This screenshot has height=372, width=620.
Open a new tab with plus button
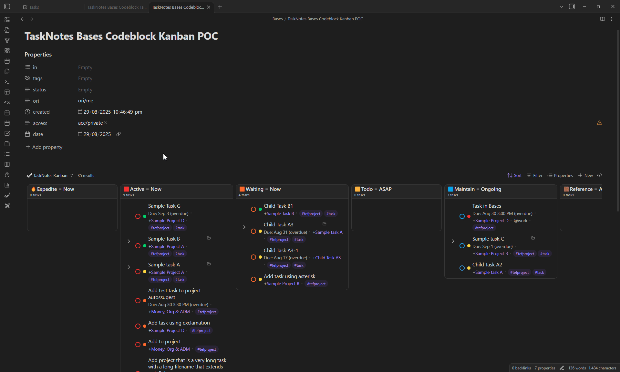(x=220, y=7)
